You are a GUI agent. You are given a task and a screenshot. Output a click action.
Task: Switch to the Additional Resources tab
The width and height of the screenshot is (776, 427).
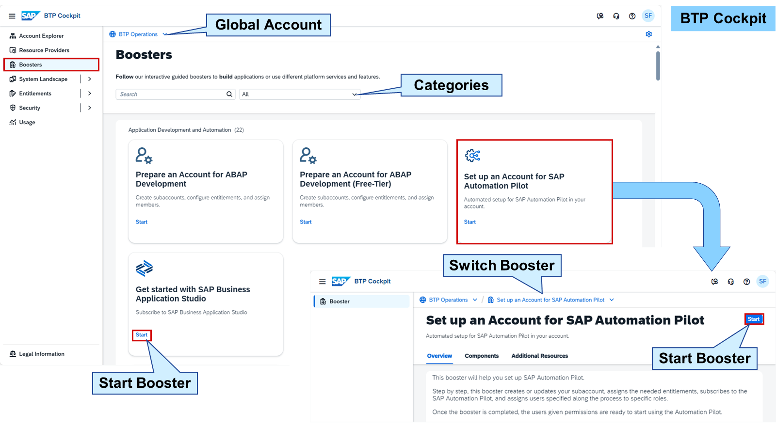click(x=540, y=356)
